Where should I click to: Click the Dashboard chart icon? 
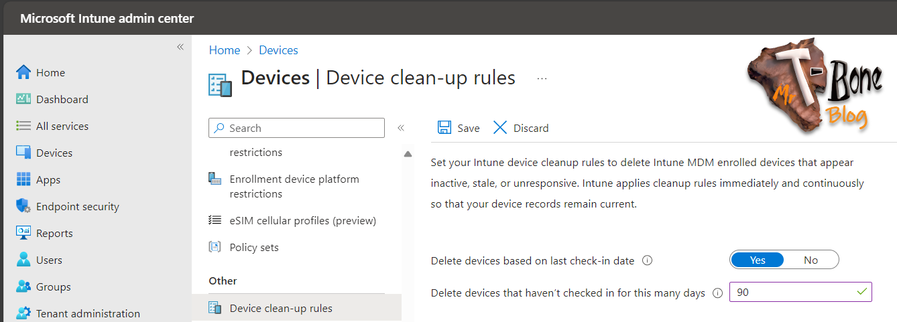(x=23, y=99)
